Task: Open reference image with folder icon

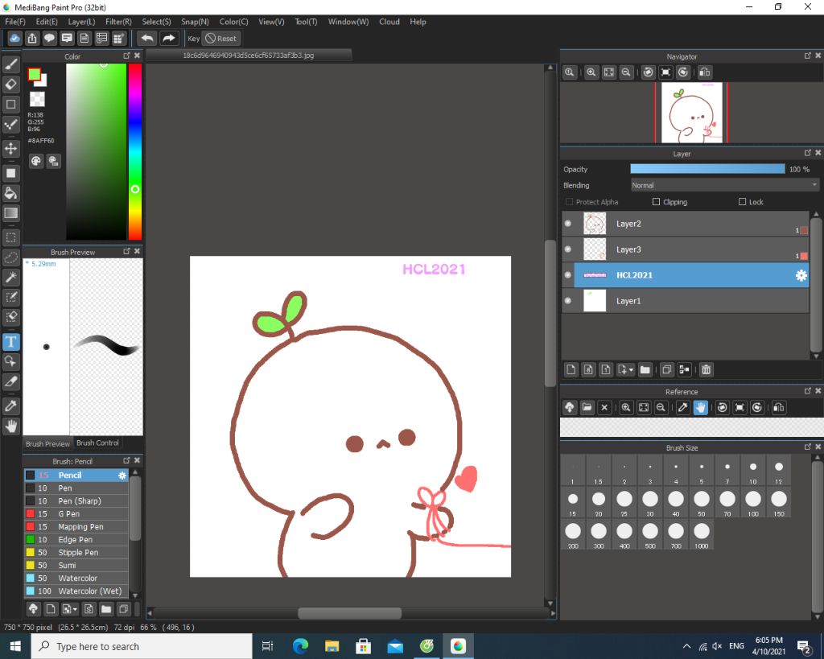Action: (587, 407)
